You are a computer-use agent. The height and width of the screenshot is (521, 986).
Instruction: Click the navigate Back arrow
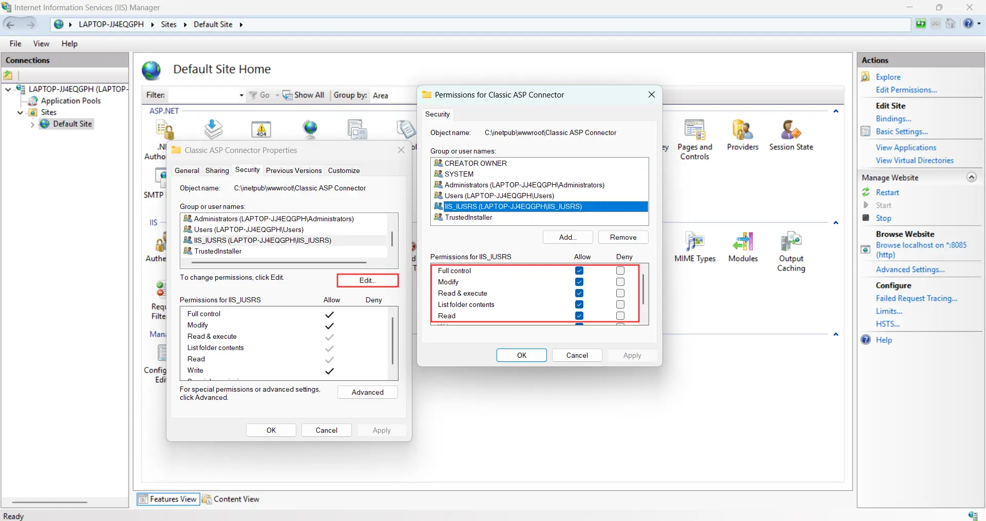point(10,24)
